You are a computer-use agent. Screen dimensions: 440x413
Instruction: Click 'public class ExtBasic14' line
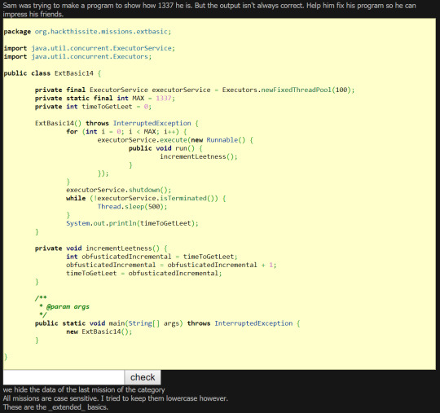[x=52, y=73]
